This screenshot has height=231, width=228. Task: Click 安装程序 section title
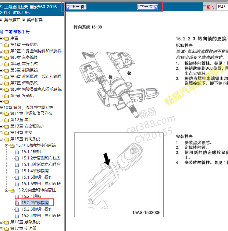click(184, 136)
